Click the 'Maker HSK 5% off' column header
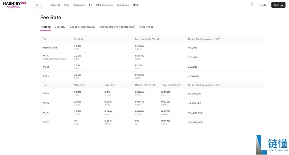Screen dimensions: 289x155 point(145,85)
